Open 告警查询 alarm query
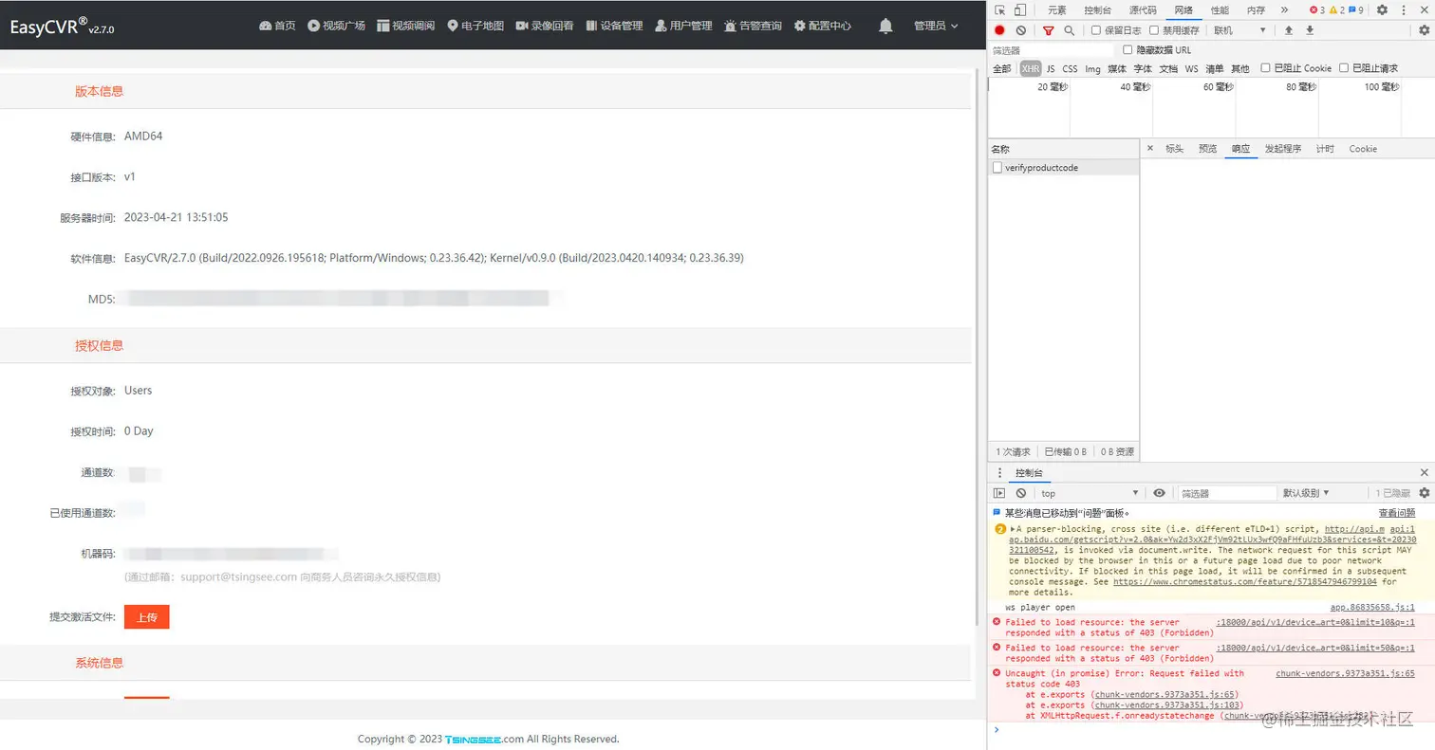Viewport: 1435px width, 750px height. (x=753, y=26)
